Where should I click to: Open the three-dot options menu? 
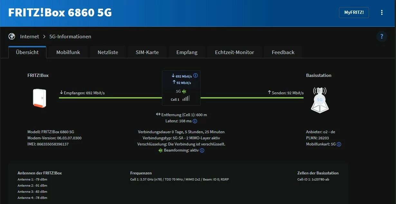point(382,13)
